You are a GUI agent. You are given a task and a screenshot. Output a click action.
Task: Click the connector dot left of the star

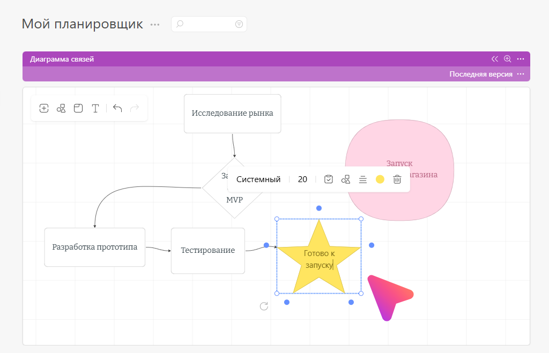coord(266,245)
